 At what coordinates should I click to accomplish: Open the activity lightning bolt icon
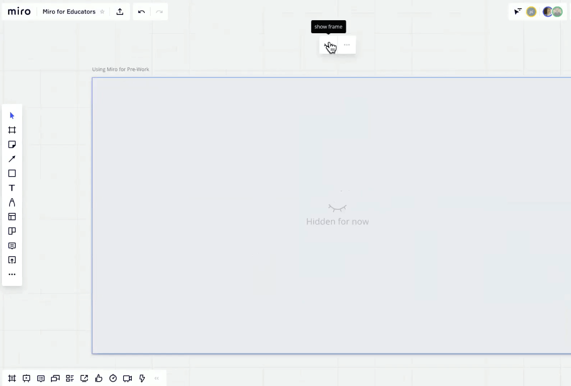point(142,378)
